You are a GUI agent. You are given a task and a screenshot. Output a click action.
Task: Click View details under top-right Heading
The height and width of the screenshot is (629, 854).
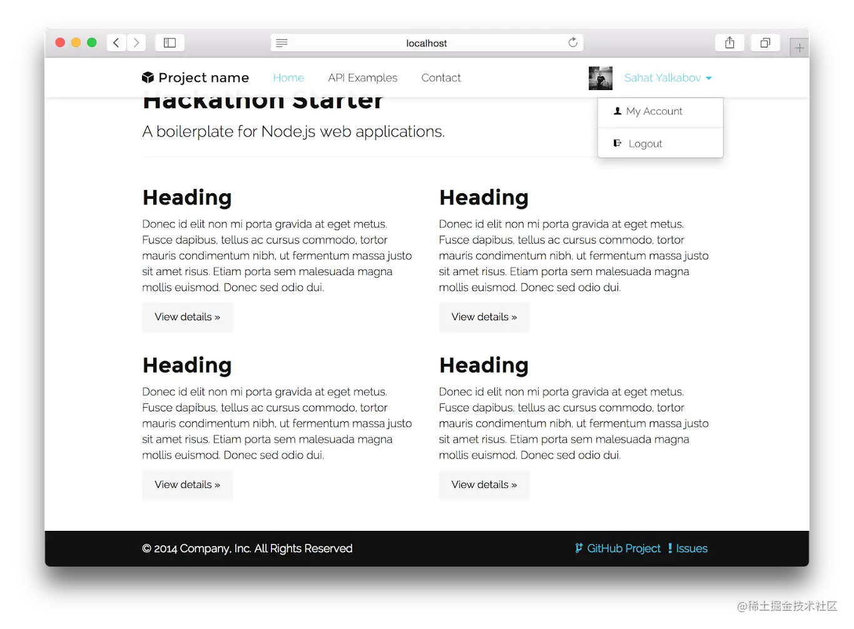coord(484,317)
